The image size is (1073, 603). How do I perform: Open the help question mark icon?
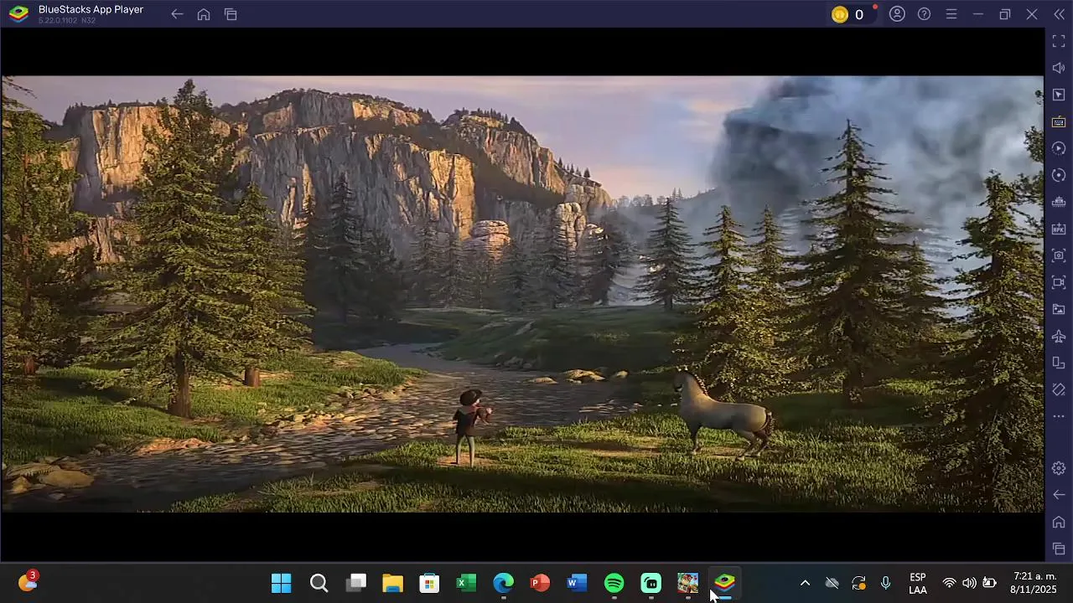pos(924,14)
